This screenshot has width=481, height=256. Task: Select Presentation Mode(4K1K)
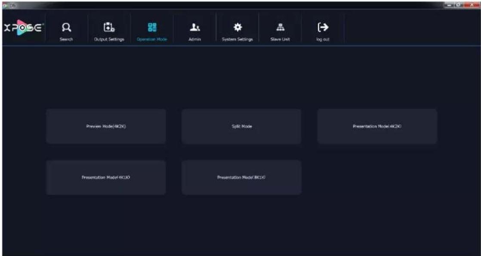click(x=106, y=177)
